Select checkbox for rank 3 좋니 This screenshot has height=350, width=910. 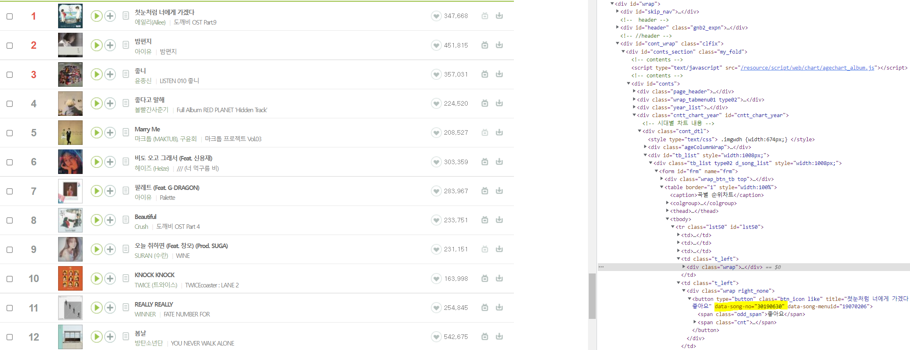pyautogui.click(x=10, y=75)
